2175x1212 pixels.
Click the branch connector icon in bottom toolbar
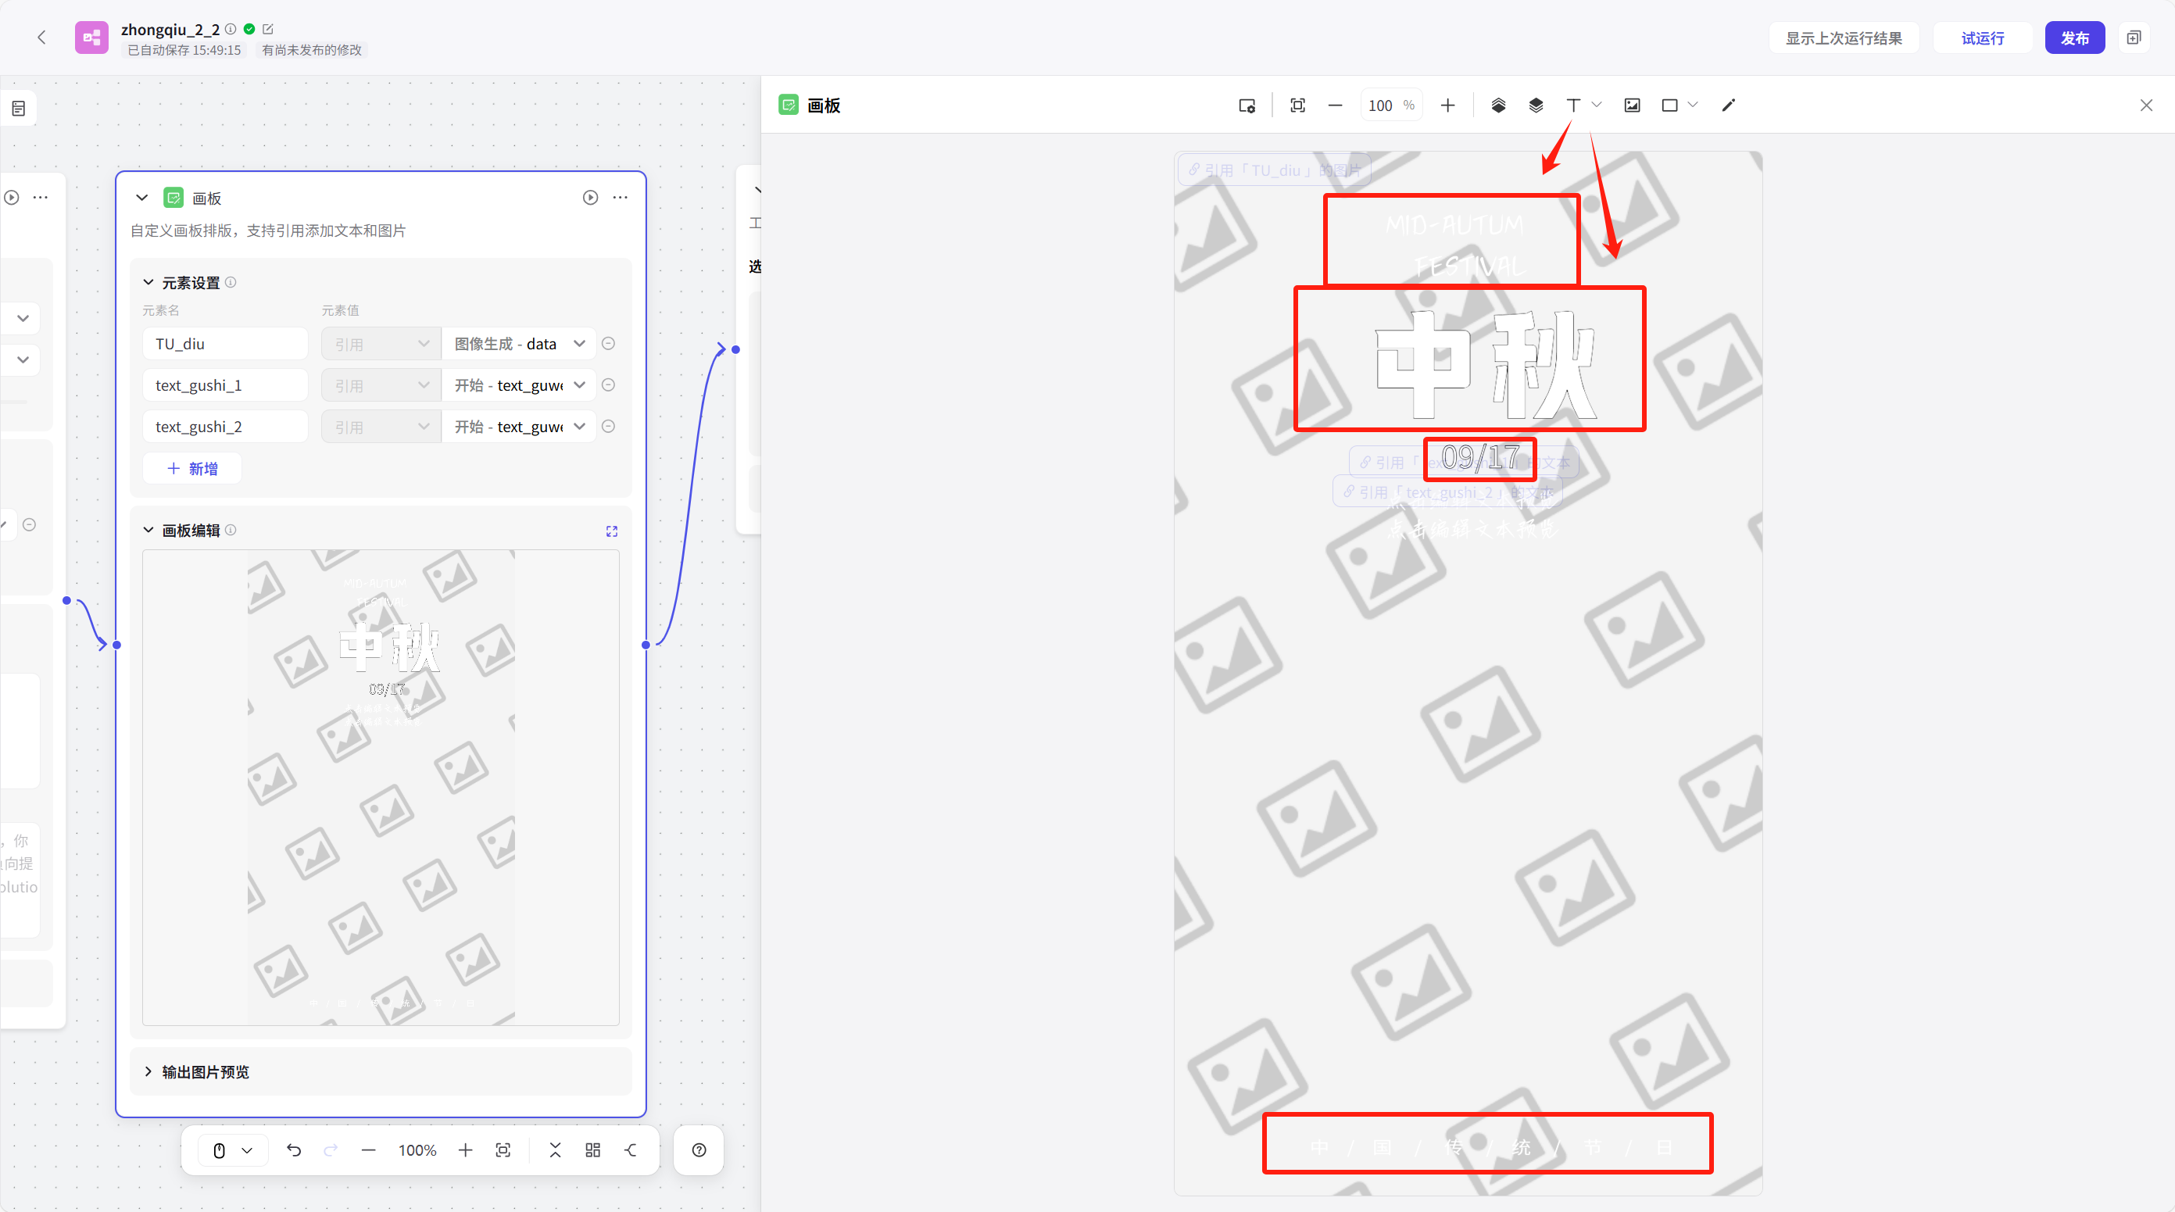coord(631,1149)
